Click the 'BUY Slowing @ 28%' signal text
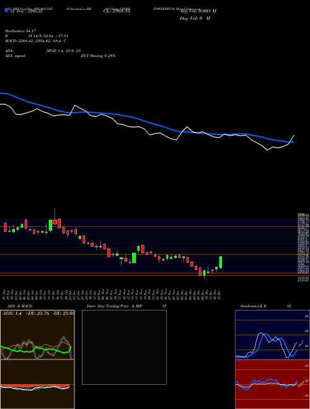The width and height of the screenshot is (310, 409). [99, 56]
